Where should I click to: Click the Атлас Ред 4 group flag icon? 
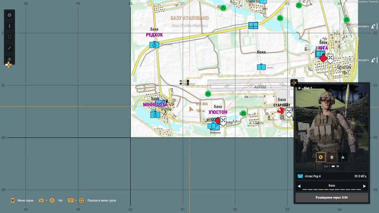click(x=300, y=176)
